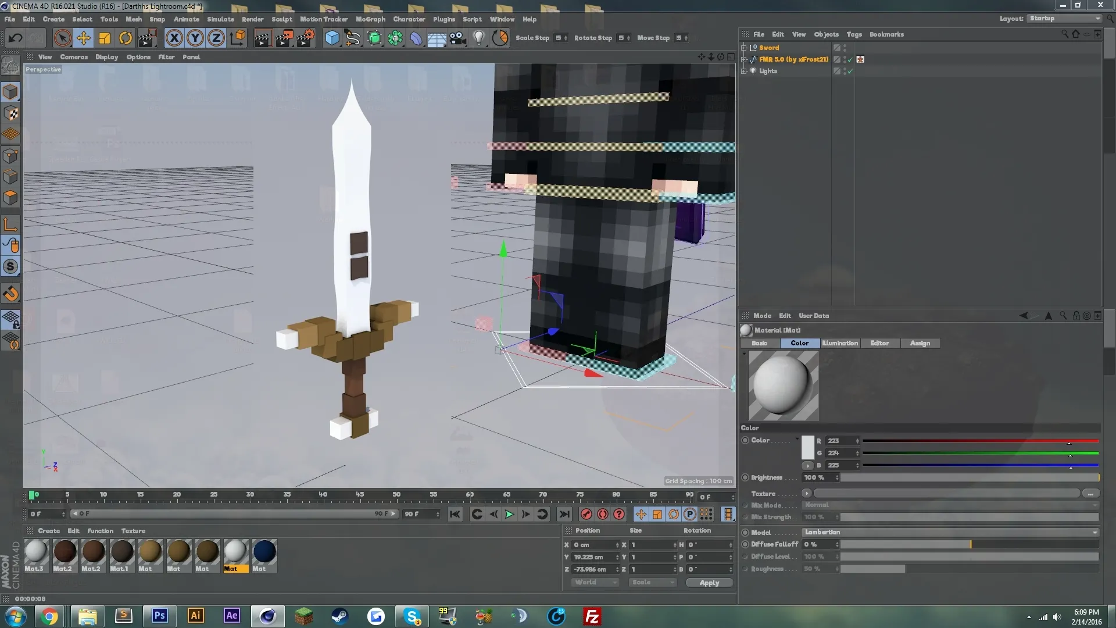The height and width of the screenshot is (628, 1116).
Task: Select the Spline Pen tool icon
Action: click(x=353, y=38)
